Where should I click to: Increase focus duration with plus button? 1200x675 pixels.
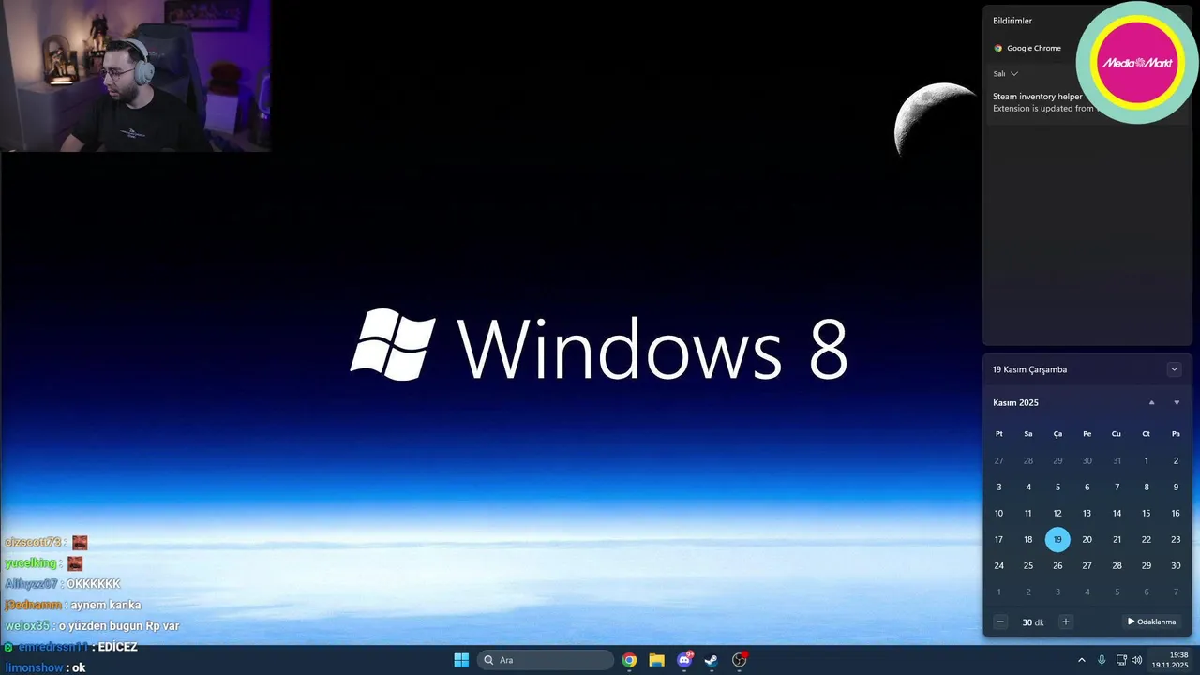1065,622
